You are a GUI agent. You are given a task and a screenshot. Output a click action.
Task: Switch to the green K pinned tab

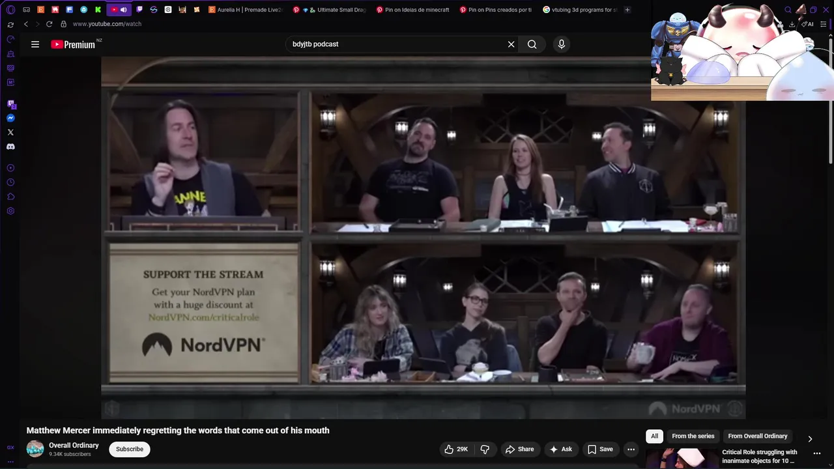(98, 10)
